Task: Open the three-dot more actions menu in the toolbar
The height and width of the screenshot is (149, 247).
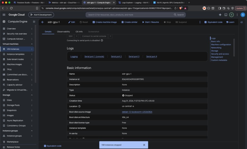Action: (200, 22)
